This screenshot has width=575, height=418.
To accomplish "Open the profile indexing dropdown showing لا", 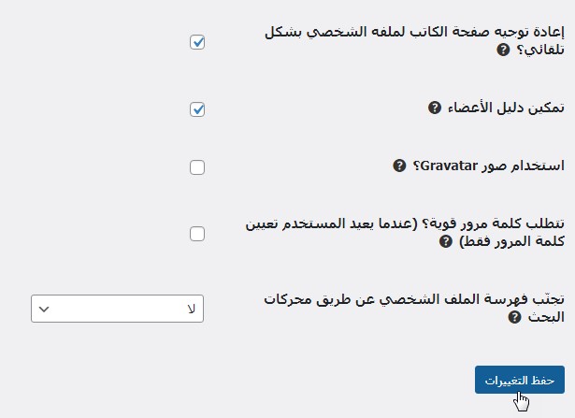I will pos(117,309).
